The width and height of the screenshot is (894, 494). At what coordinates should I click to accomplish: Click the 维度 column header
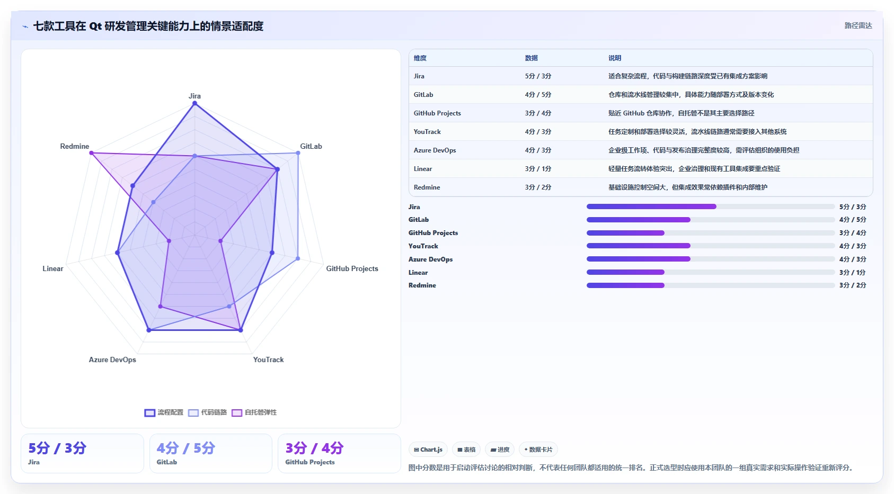tap(420, 58)
